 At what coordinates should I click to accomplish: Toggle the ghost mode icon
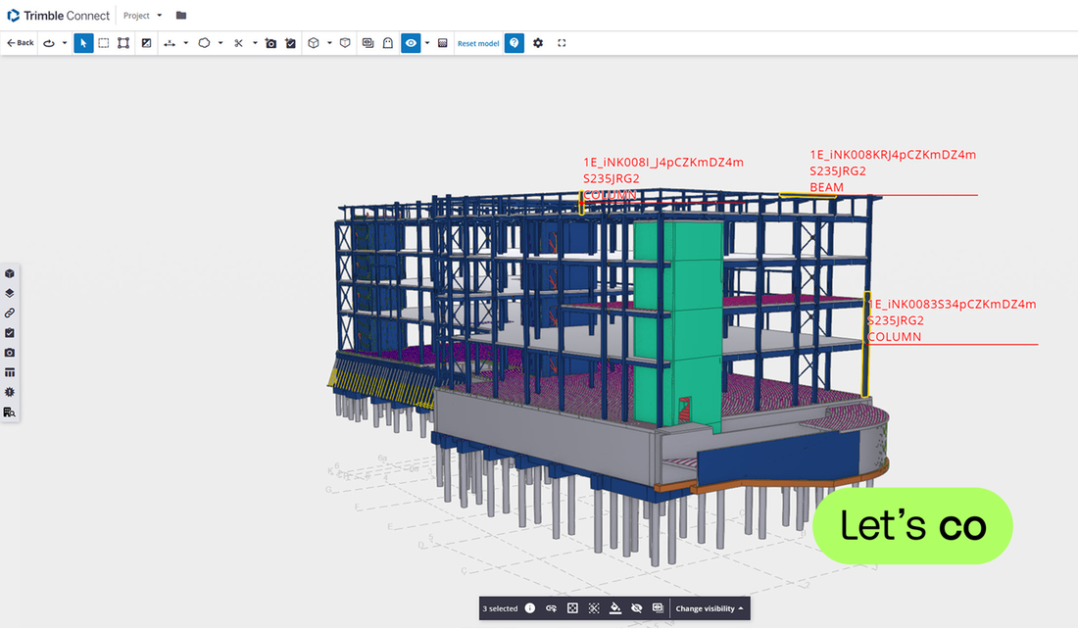point(388,43)
